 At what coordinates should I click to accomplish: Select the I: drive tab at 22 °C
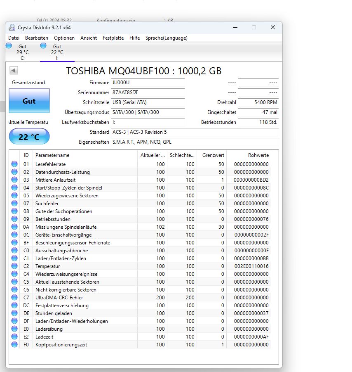(x=57, y=52)
